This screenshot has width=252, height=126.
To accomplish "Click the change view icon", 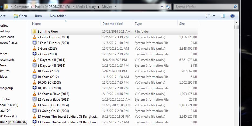I will click(x=208, y=16).
